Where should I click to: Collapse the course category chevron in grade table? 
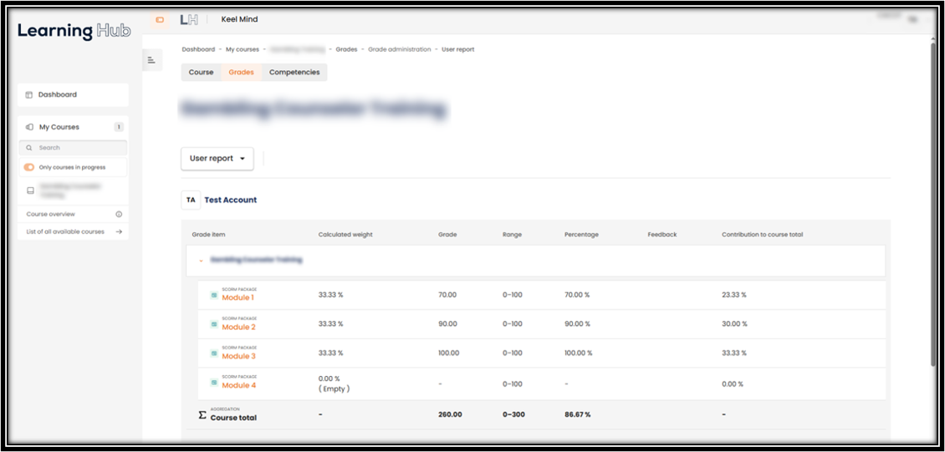point(201,261)
